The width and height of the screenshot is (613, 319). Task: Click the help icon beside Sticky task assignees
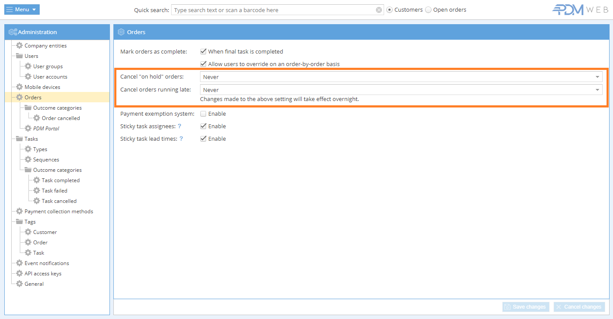click(x=179, y=126)
